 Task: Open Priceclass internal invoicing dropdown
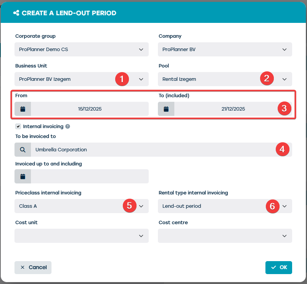tap(82, 206)
